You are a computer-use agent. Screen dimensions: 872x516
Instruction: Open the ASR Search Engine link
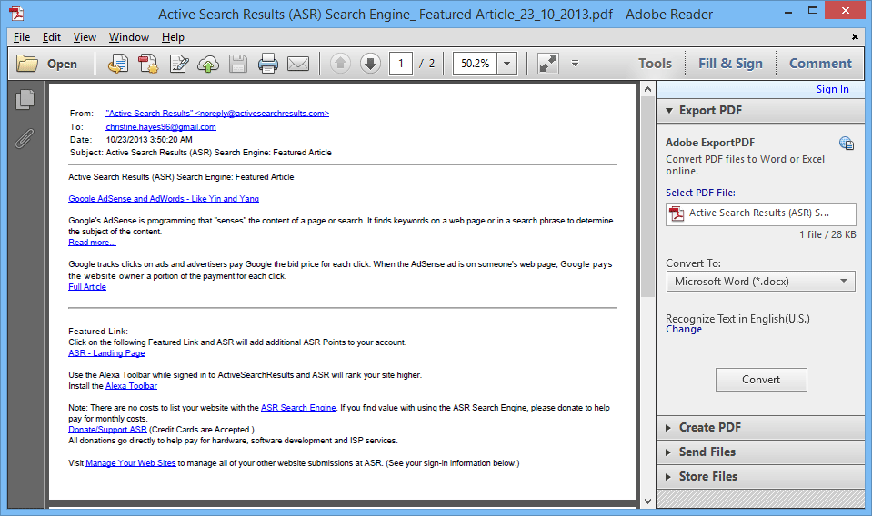[298, 408]
